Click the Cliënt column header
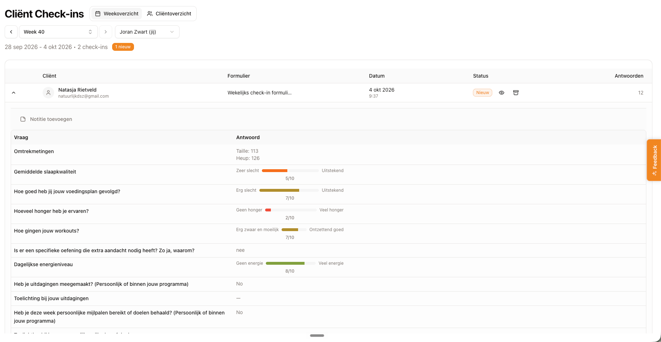Image resolution: width=661 pixels, height=342 pixels. coord(49,76)
